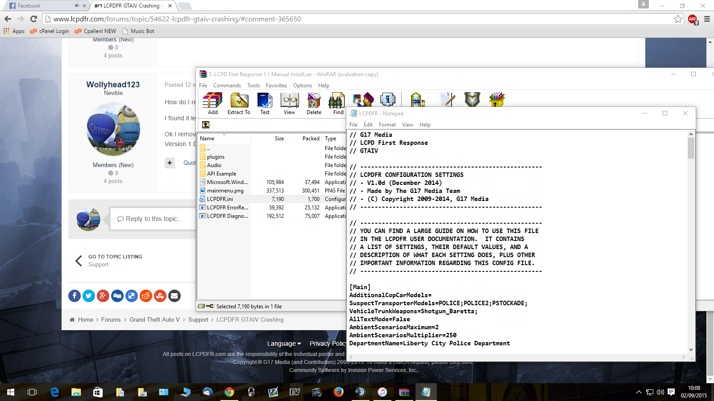Image resolution: width=714 pixels, height=401 pixels.
Task: Run Test on the WinRAR archive
Action: tap(265, 103)
